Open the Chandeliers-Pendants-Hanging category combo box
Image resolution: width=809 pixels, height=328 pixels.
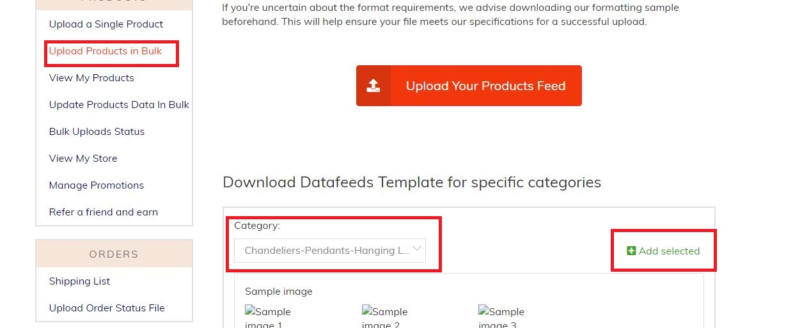tap(330, 250)
